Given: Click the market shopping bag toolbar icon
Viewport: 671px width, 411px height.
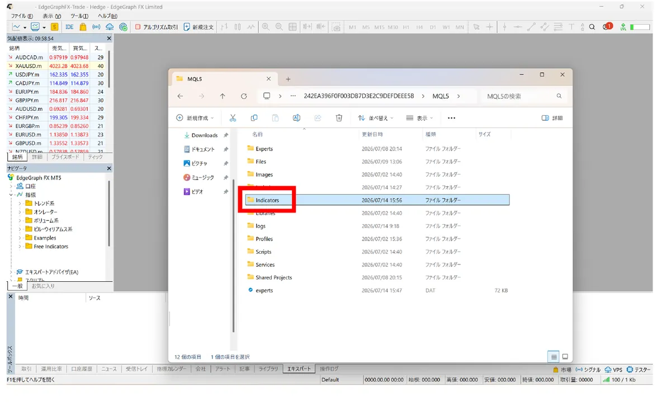Looking at the screenshot, I should pyautogui.click(x=83, y=27).
